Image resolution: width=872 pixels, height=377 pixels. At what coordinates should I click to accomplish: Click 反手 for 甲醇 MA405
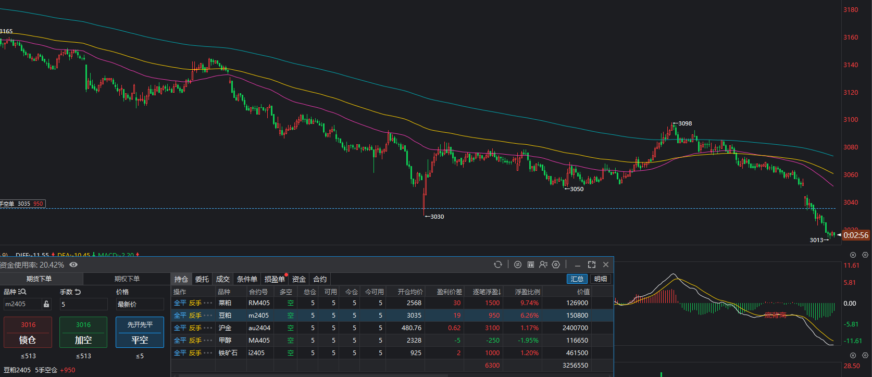coord(195,341)
